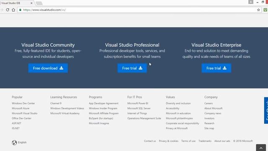This screenshot has height=151, width=268.
Task: Click the Visual Studio Community heading
Action: coord(48,45)
